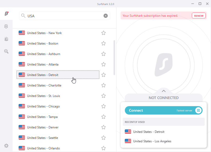The image size is (211, 152).
Task: Favorite United States - Denver star
Action: point(104,127)
